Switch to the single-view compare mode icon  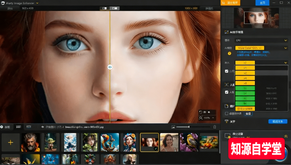[x=105, y=8]
